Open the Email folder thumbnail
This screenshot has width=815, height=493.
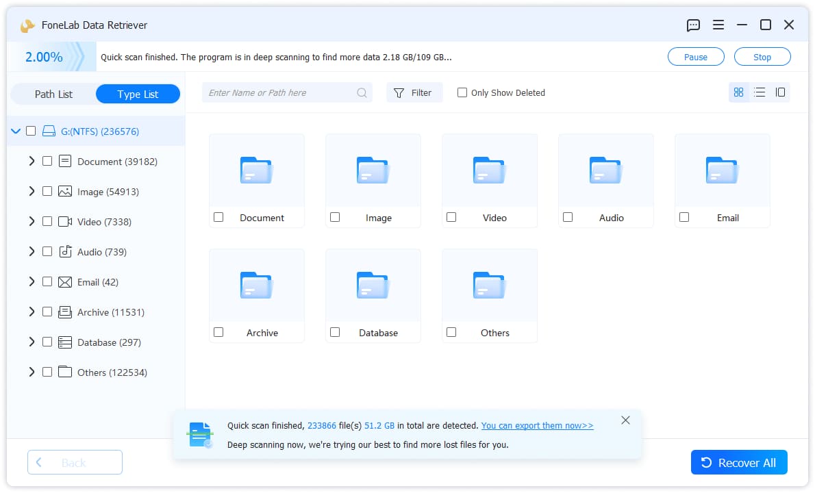coord(722,170)
